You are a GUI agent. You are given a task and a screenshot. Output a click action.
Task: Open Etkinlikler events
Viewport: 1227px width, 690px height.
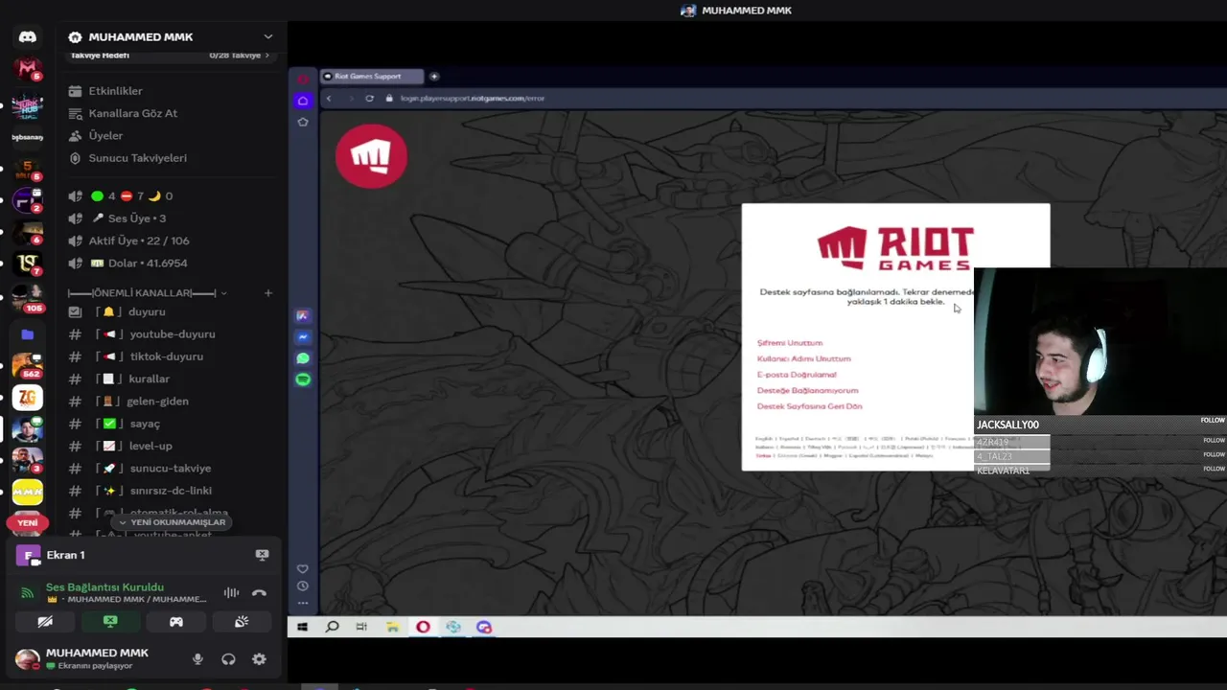pyautogui.click(x=115, y=91)
